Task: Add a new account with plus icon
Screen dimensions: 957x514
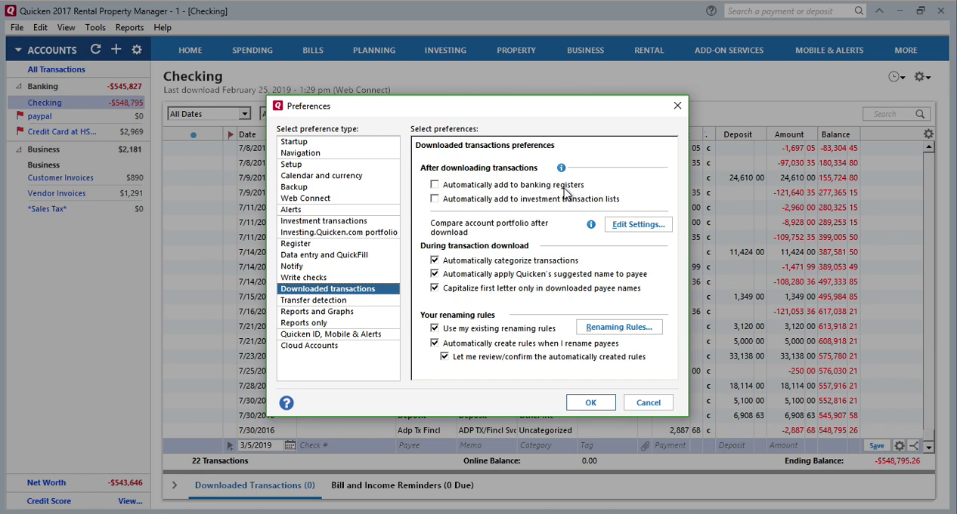Action: 116,49
